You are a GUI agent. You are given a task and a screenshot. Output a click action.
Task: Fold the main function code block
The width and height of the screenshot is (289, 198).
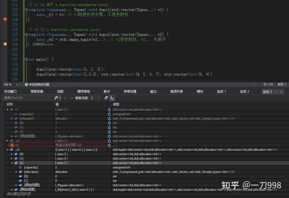point(26,59)
